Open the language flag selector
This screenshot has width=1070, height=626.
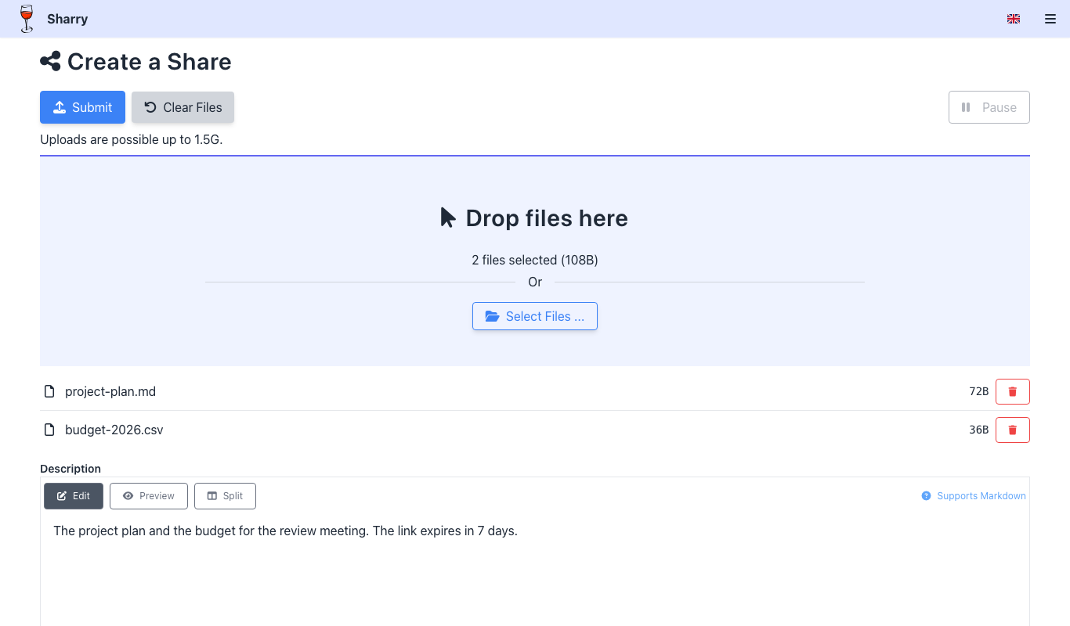(1014, 19)
